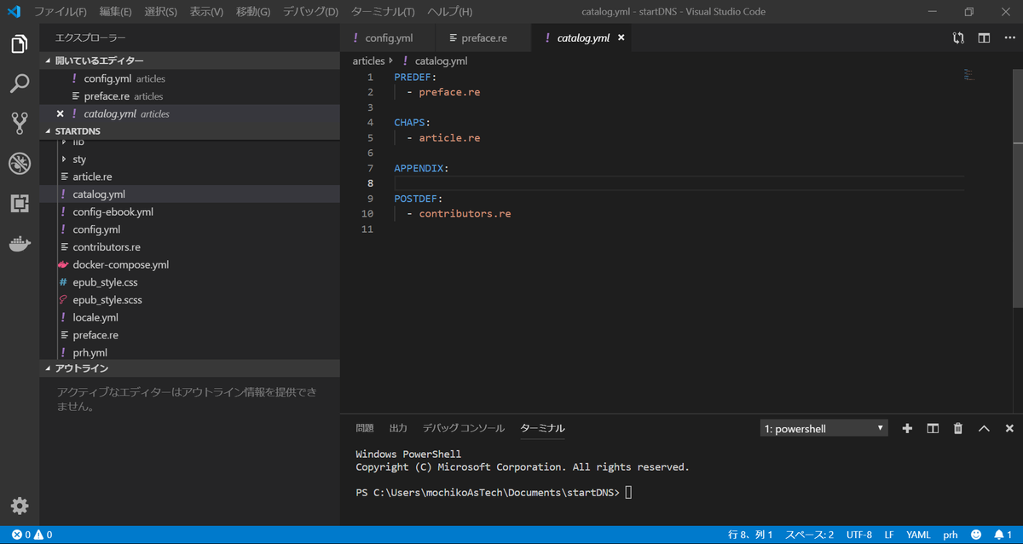Open epub_style.scss in the file tree
This screenshot has width=1023, height=544.
pyautogui.click(x=107, y=300)
